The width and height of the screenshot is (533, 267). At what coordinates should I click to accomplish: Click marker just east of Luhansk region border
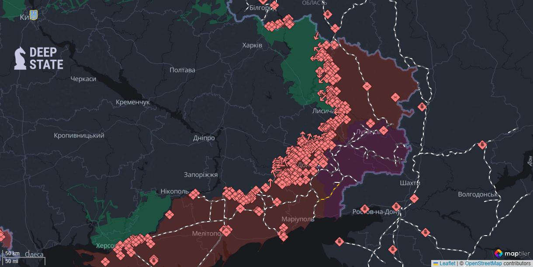[x=421, y=106]
